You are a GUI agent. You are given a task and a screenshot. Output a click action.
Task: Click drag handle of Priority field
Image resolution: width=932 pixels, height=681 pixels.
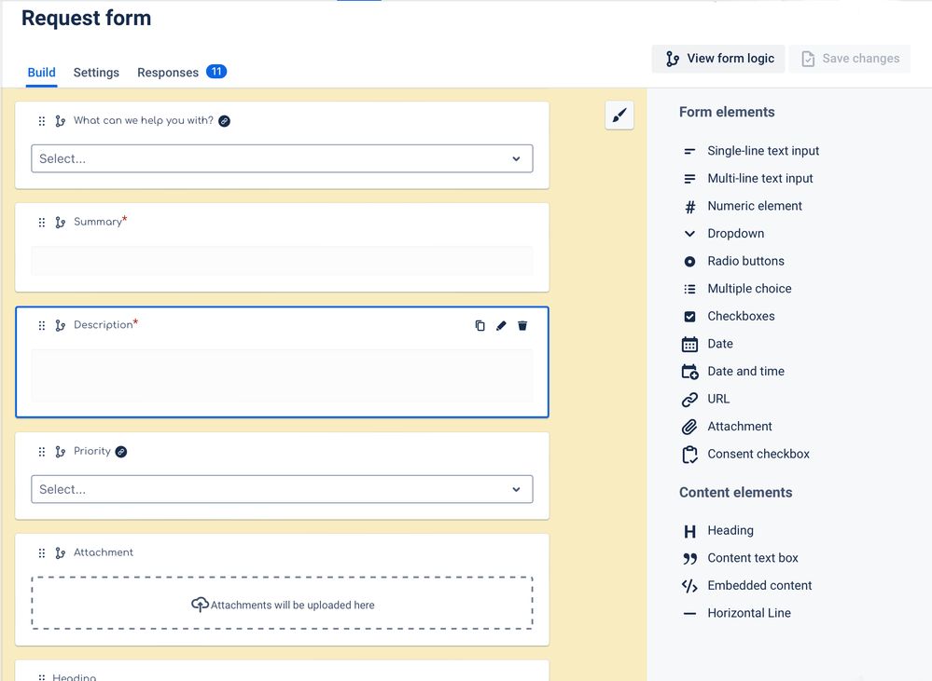click(42, 452)
